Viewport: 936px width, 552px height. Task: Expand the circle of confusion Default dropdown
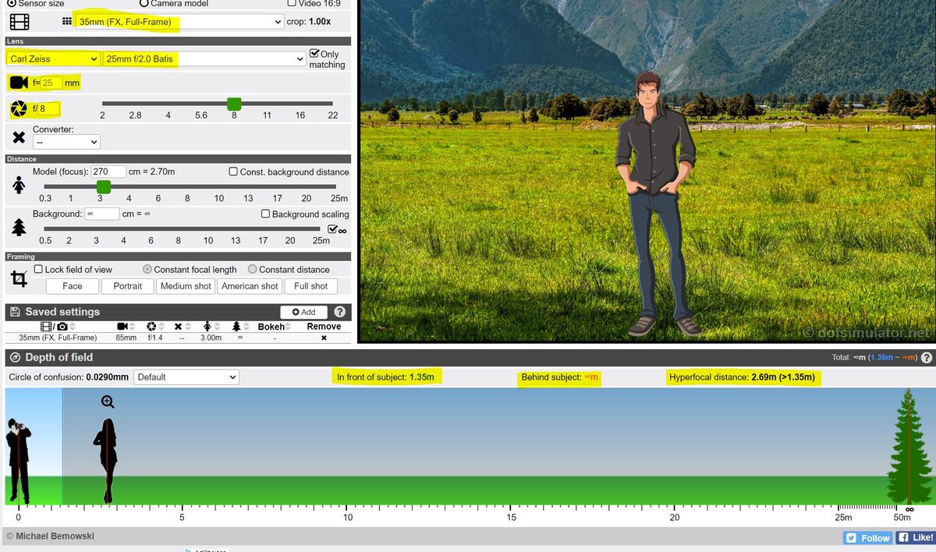pos(186,377)
